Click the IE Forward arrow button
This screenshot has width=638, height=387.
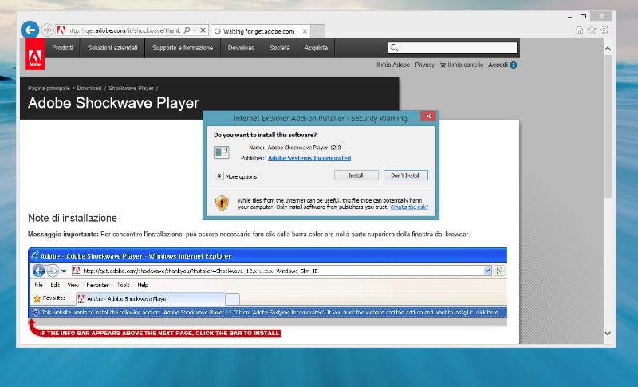pos(47,30)
